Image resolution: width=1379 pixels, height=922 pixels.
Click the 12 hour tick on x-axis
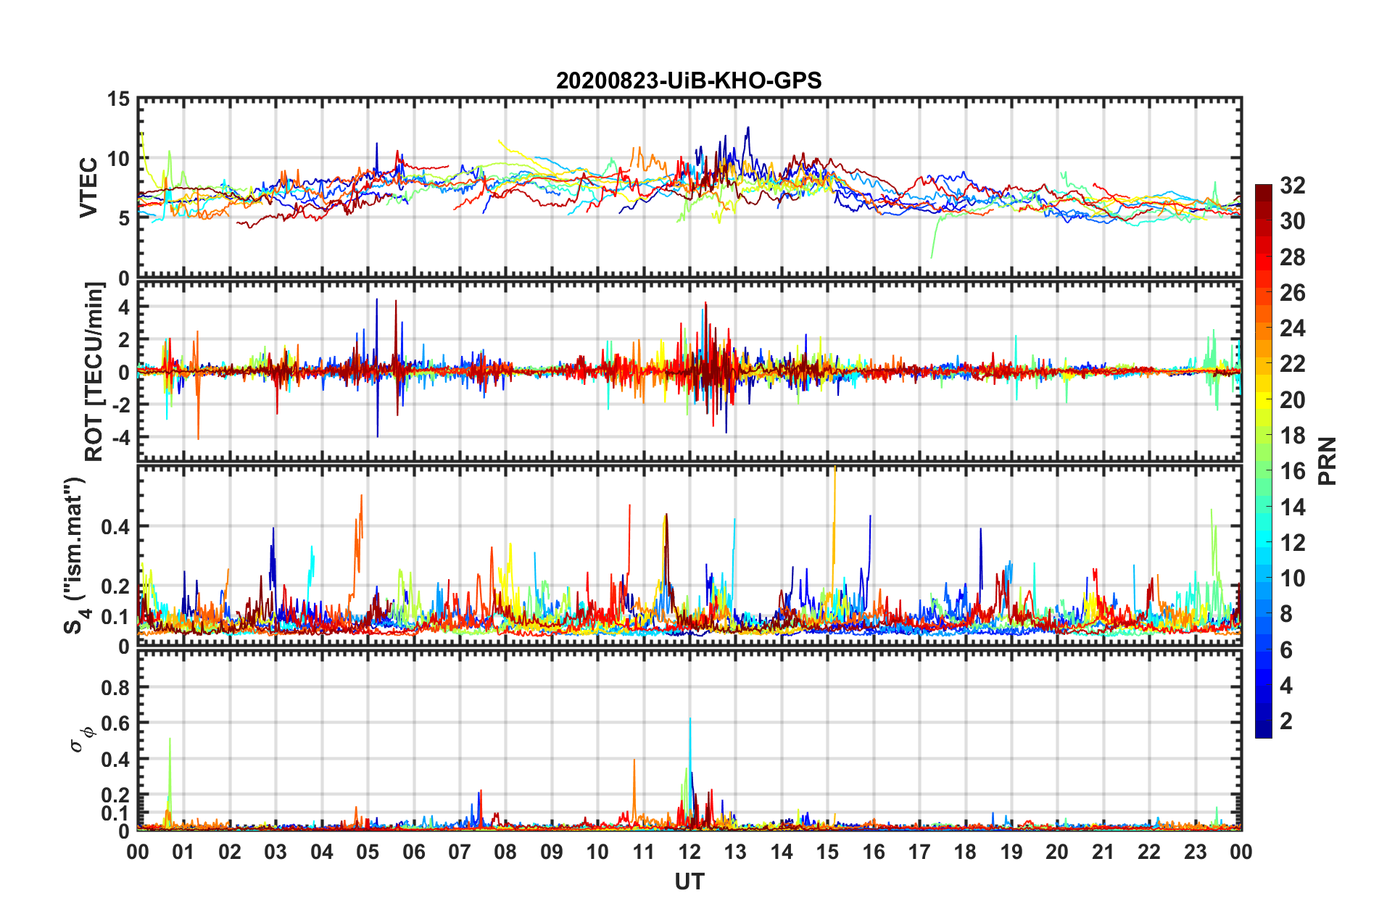click(x=689, y=851)
